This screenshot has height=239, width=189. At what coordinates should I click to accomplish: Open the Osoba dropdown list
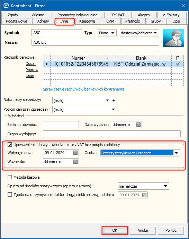177,153
